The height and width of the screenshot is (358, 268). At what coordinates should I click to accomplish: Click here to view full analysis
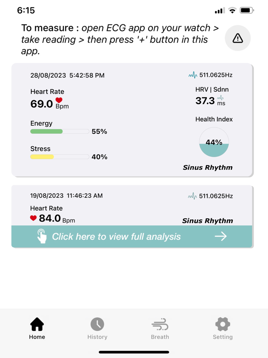tap(132, 236)
